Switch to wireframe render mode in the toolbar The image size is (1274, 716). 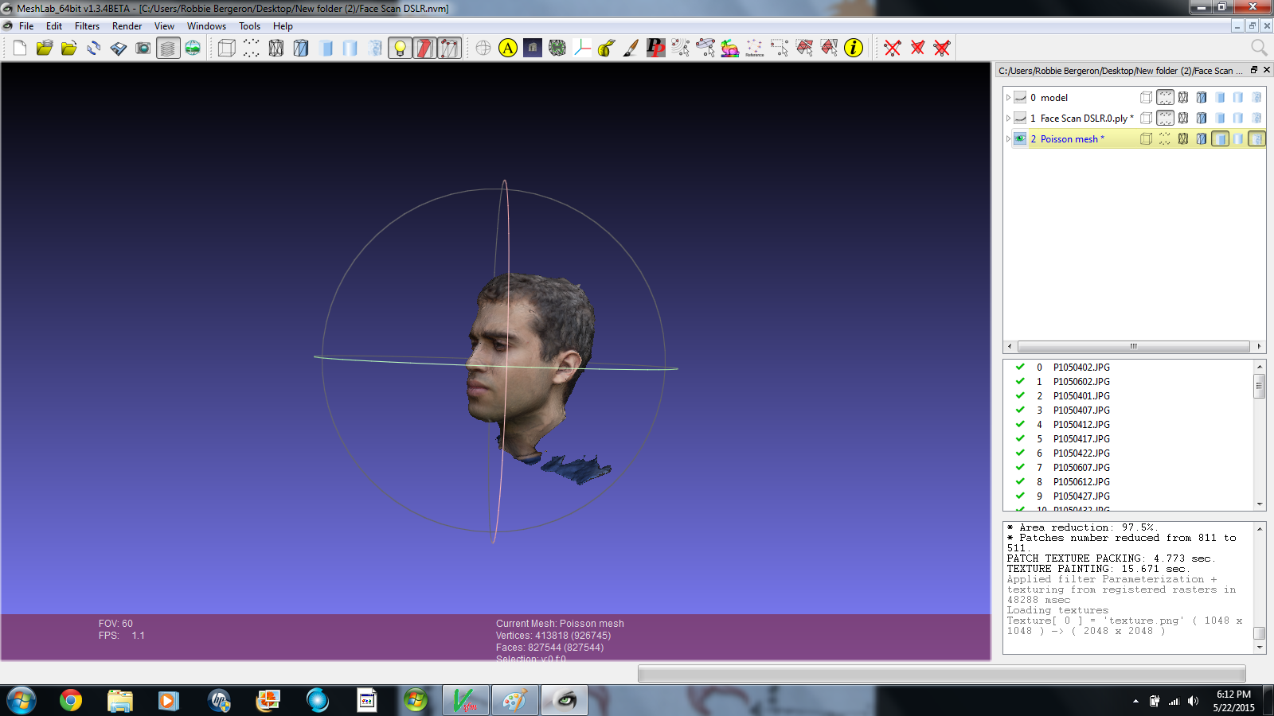pos(276,49)
